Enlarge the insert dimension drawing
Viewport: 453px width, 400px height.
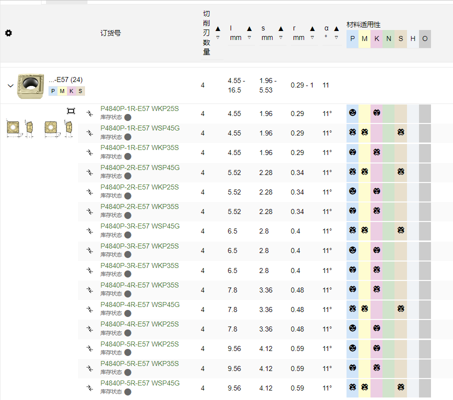coord(71,111)
